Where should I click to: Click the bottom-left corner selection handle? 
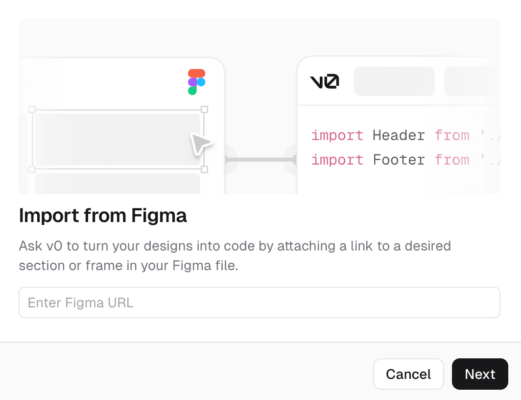tap(32, 170)
